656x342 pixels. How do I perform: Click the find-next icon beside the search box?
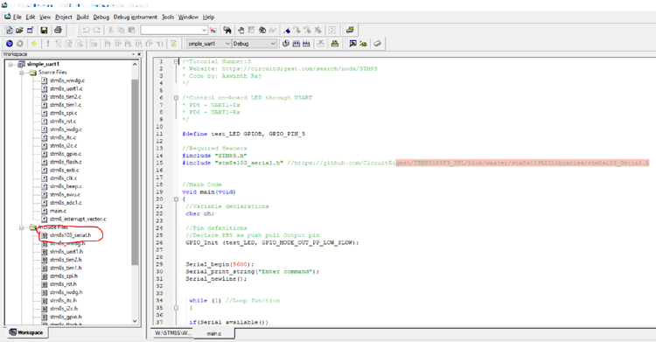pyautogui.click(x=213, y=30)
